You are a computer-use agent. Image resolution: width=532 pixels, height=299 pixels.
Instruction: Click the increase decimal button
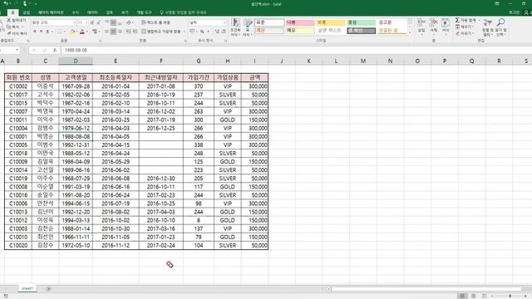click(217, 32)
